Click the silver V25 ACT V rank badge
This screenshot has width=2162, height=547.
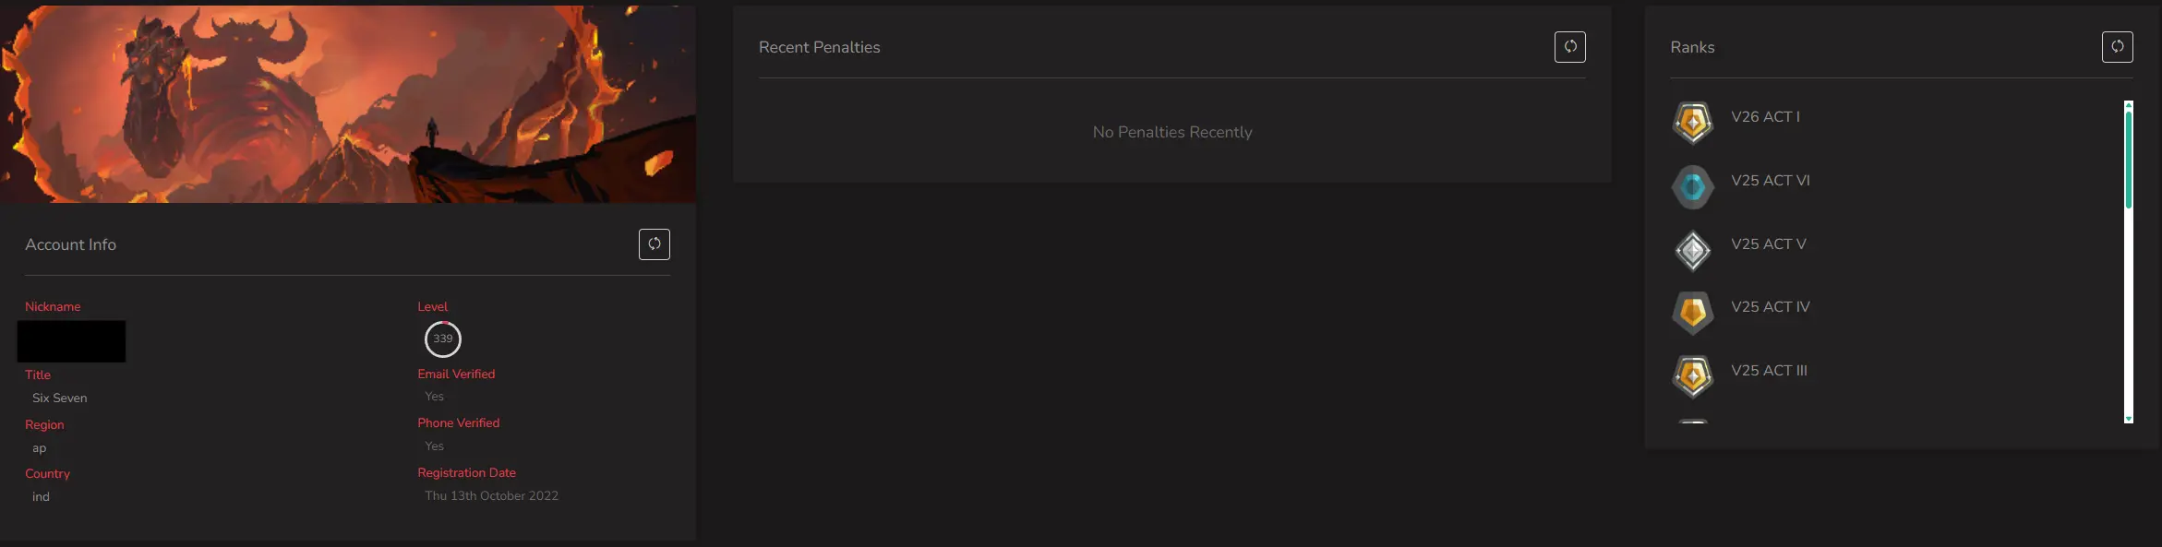pos(1693,250)
